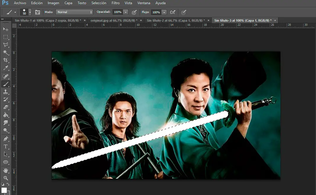The height and width of the screenshot is (195, 316).
Task: Select the Brush tool in toolbox
Action: coord(6,84)
